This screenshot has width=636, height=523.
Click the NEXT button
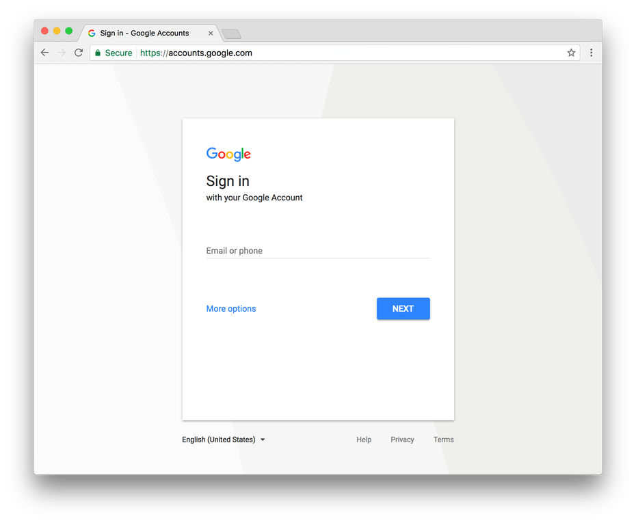point(403,308)
